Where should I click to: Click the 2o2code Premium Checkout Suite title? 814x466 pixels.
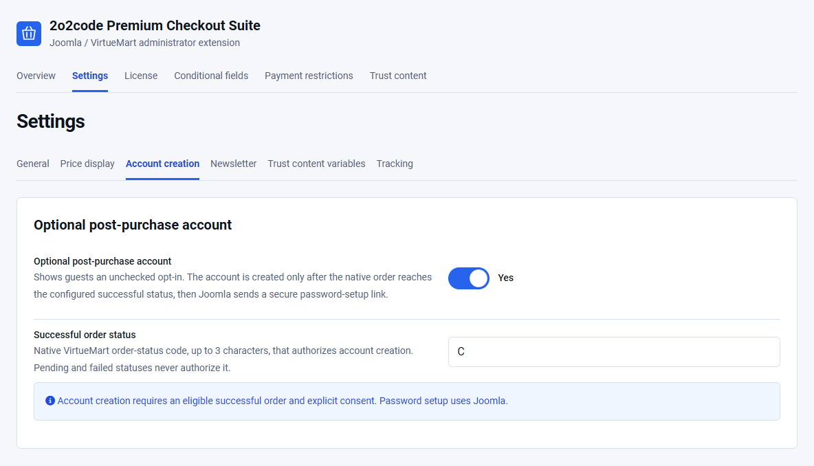click(155, 25)
